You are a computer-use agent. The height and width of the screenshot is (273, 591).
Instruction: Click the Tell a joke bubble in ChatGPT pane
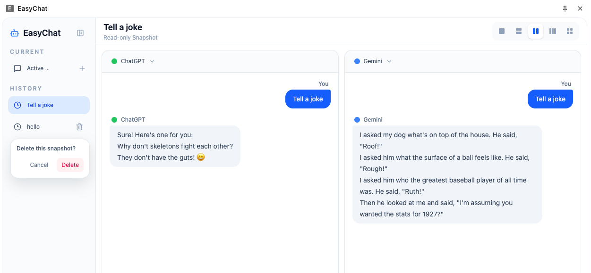coord(308,99)
